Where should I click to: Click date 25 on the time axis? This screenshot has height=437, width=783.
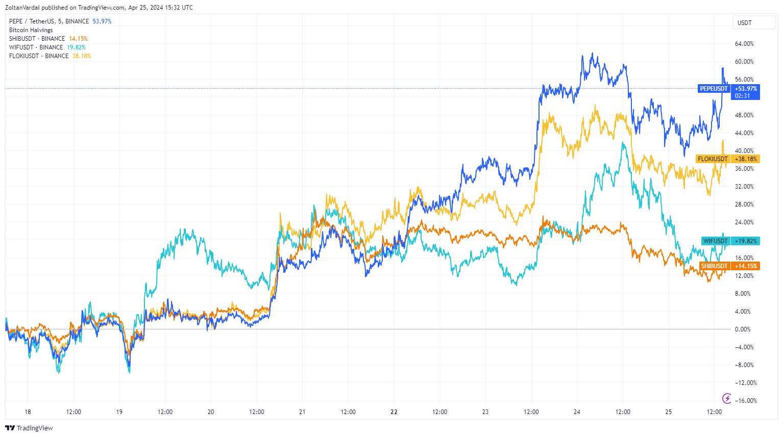(668, 412)
